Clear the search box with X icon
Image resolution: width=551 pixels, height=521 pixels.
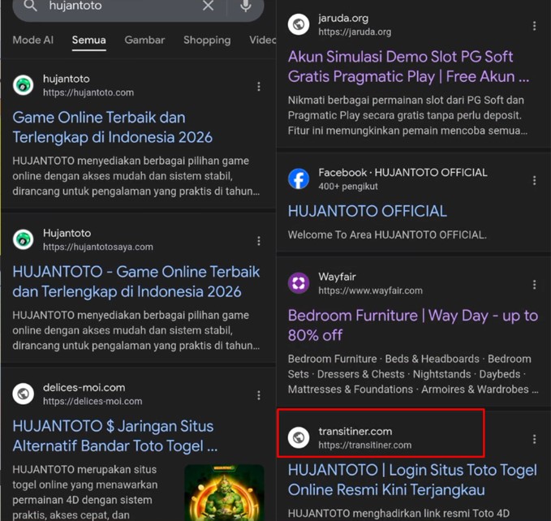click(209, 6)
